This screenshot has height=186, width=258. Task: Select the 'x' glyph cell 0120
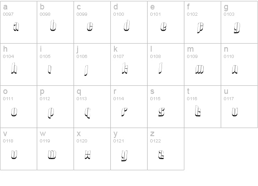[92, 149]
